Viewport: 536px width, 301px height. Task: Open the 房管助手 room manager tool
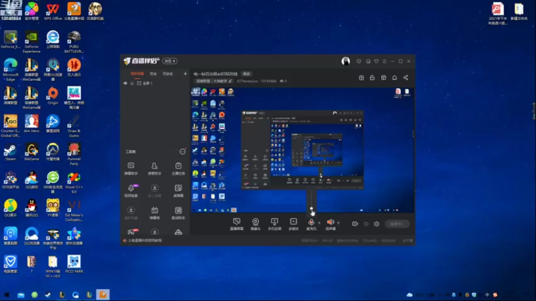coord(155,169)
